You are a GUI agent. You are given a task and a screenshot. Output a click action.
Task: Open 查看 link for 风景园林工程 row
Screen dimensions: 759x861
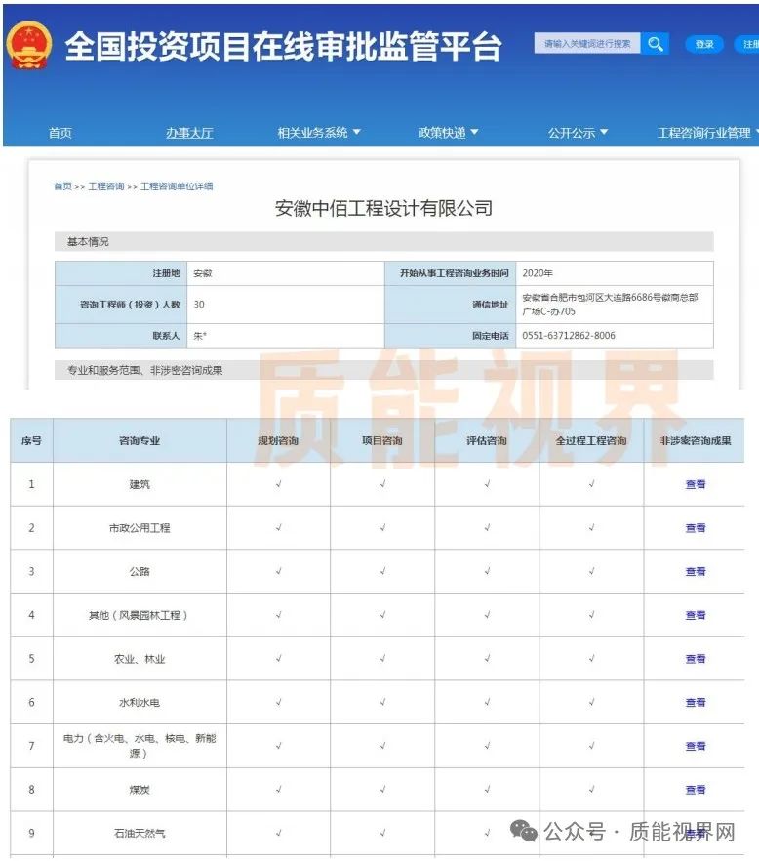tap(696, 615)
